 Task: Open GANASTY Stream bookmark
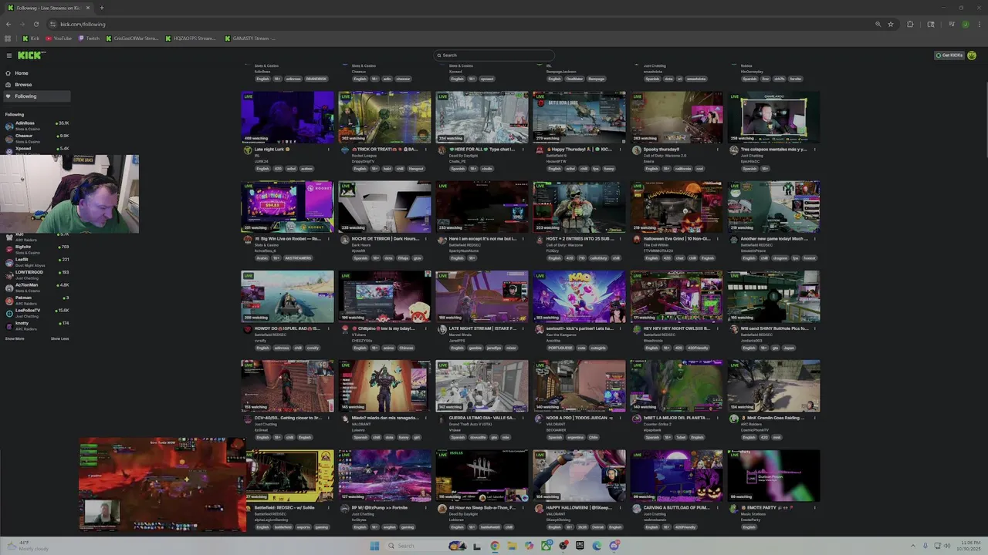pos(250,39)
